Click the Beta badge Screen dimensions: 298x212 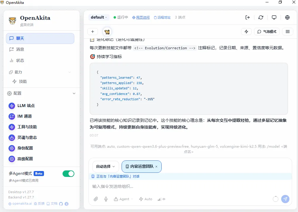tap(39, 173)
